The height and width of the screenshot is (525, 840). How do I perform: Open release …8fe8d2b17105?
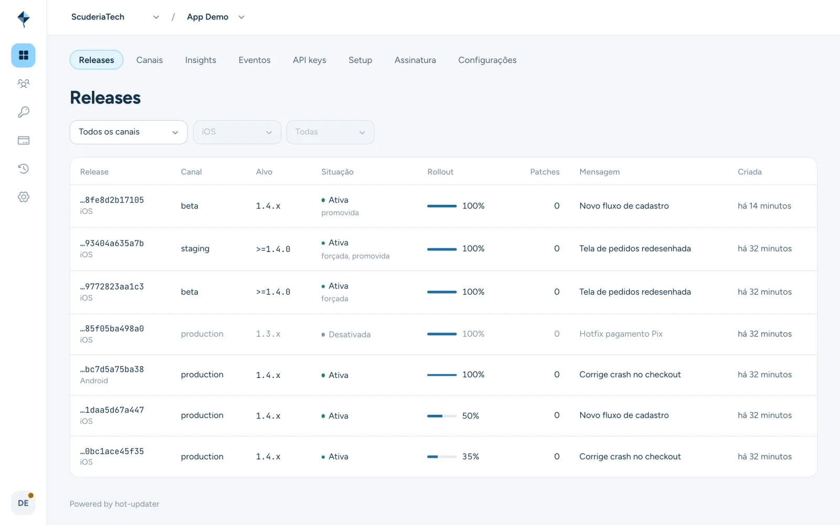pos(112,200)
